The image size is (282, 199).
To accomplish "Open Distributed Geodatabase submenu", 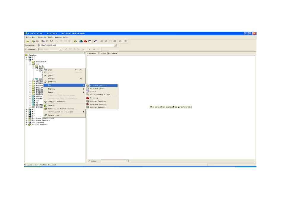I will [x=64, y=112].
